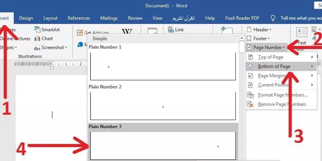Insert a Link
The width and height of the screenshot is (322, 161).
pos(176,30)
